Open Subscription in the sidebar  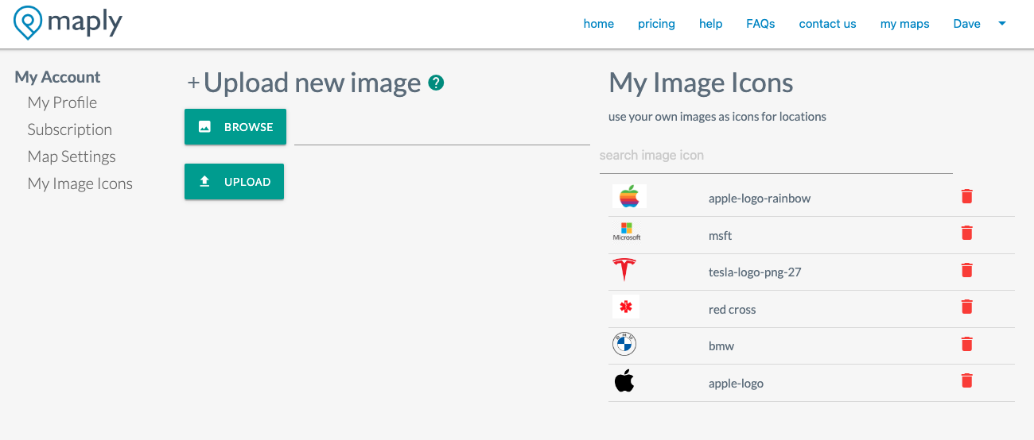coord(70,129)
